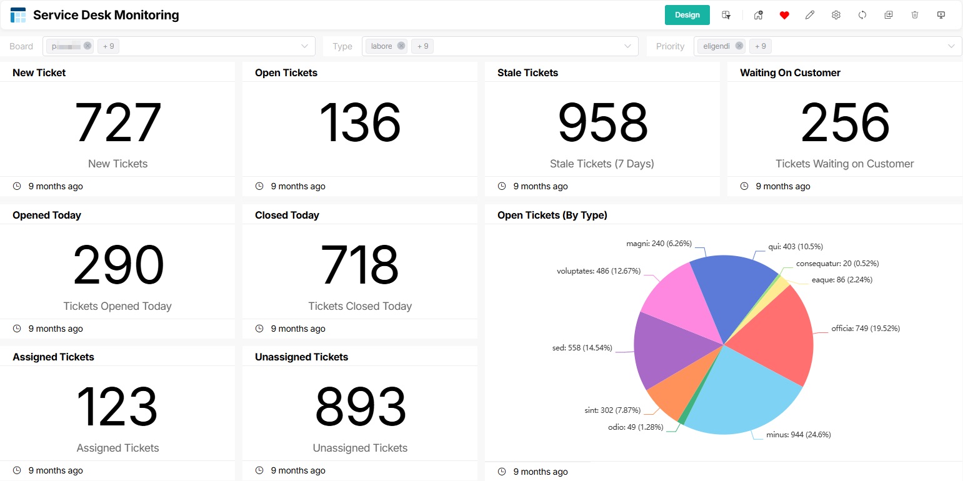The height and width of the screenshot is (481, 963).
Task: Start presentation mode with monitor icon
Action: pyautogui.click(x=941, y=15)
